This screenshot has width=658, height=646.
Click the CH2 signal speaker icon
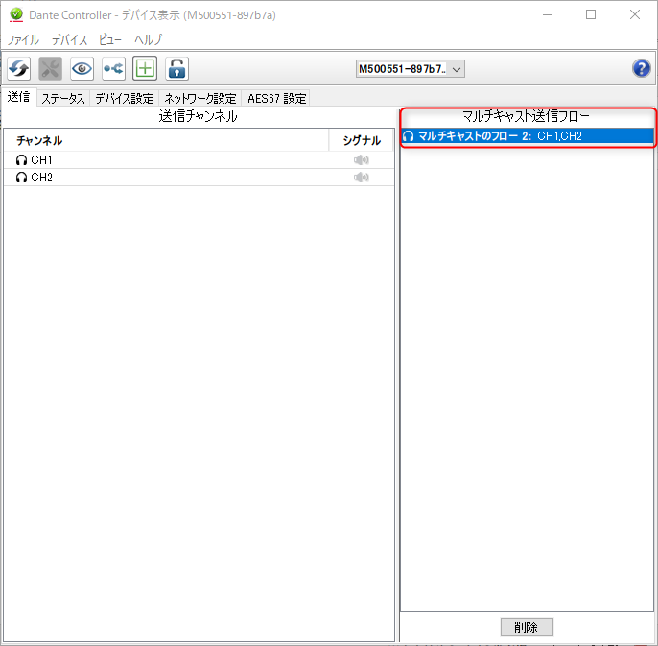[361, 178]
